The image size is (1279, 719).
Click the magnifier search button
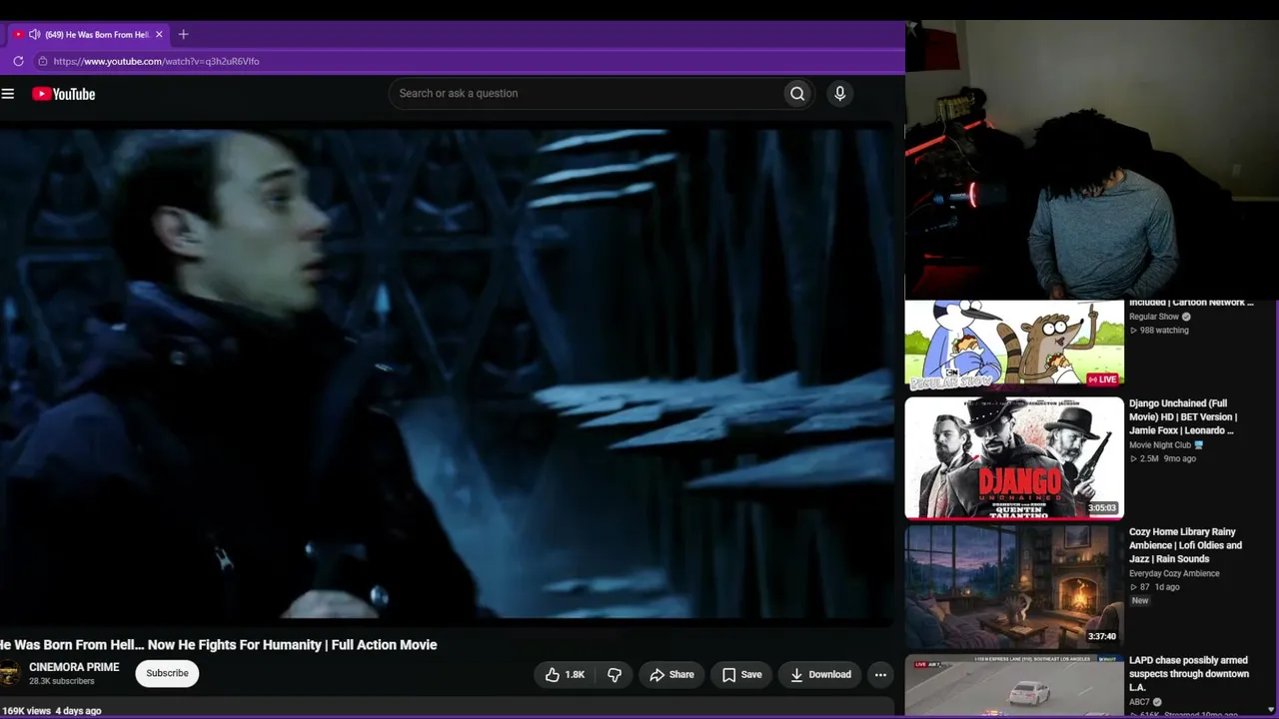tap(797, 94)
